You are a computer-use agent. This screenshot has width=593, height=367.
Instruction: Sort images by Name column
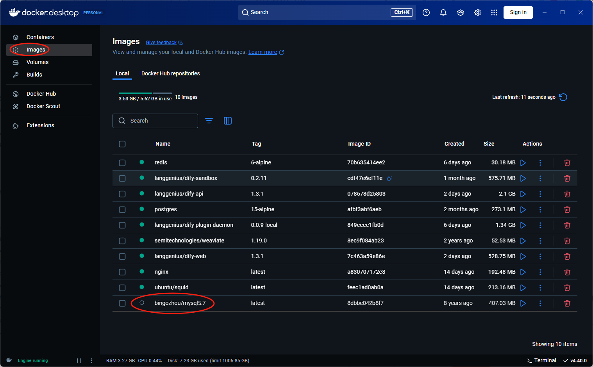(x=163, y=144)
